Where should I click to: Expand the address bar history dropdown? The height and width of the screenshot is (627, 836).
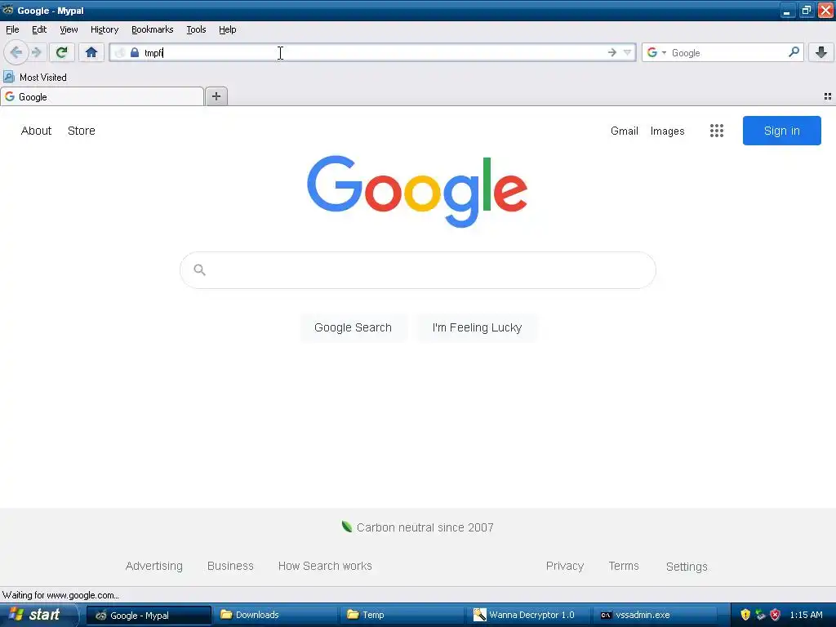point(628,52)
